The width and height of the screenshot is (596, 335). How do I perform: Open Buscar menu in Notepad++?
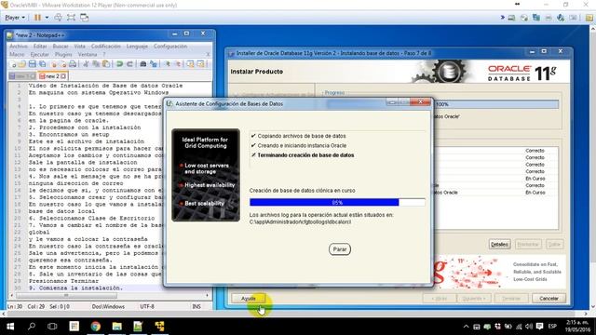point(61,46)
